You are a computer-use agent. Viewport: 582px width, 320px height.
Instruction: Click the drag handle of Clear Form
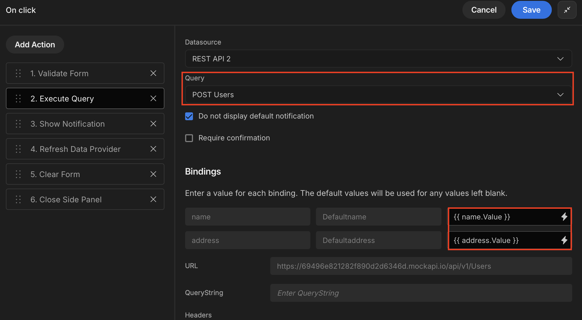click(18, 174)
